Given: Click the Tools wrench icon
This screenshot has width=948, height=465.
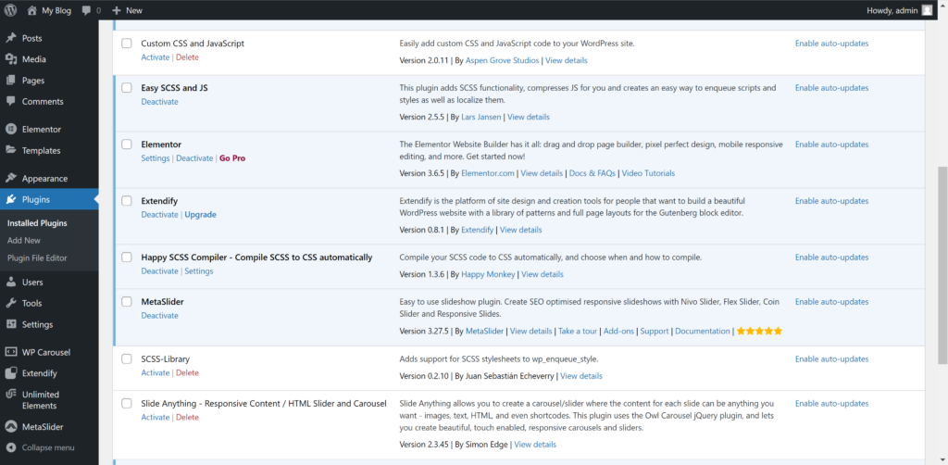Looking at the screenshot, I should click(x=10, y=304).
